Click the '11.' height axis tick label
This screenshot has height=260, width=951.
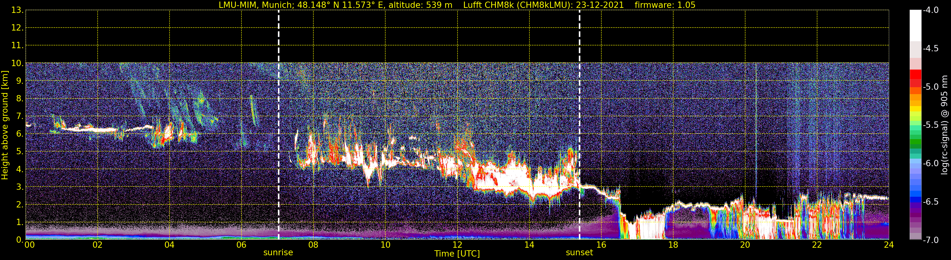17,46
